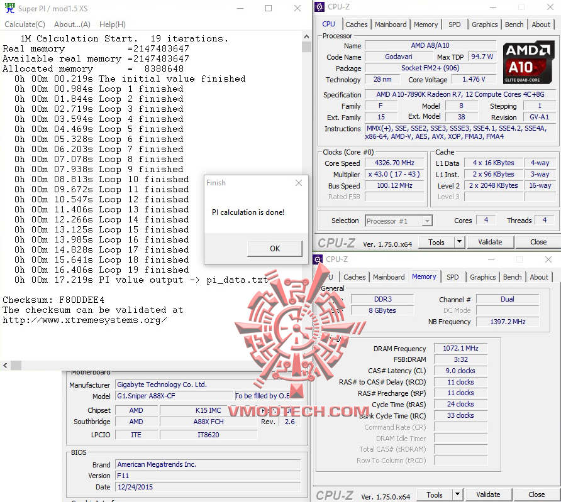
Task: Click Close button in top CPU-Z window
Action: point(538,243)
